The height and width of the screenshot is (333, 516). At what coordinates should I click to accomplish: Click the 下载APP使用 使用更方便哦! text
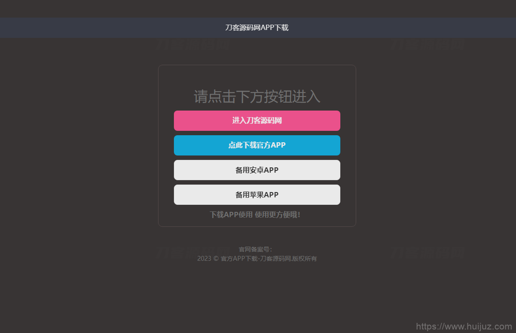[255, 215]
